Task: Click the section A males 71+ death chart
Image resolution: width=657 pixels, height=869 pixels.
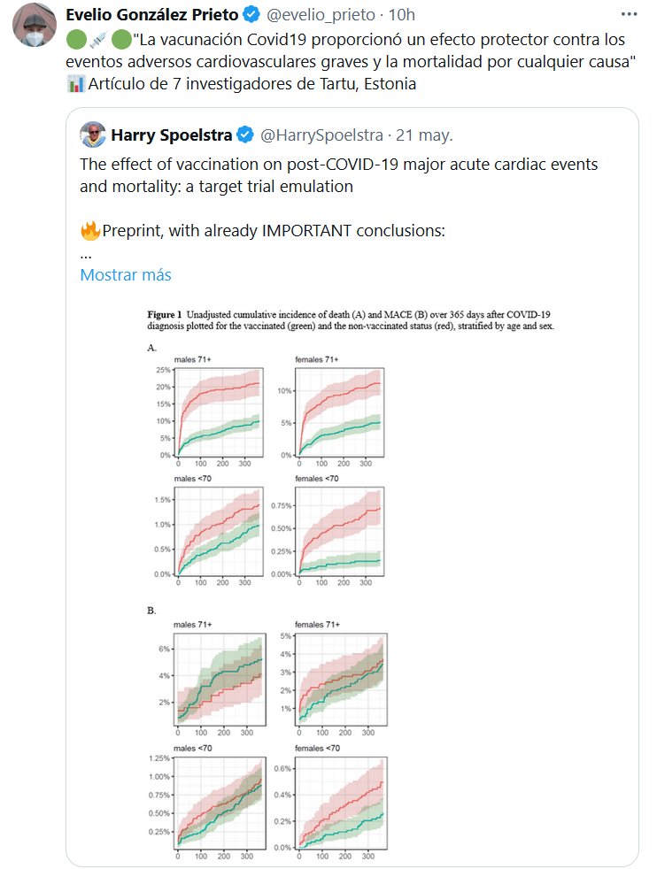Action: (x=219, y=412)
